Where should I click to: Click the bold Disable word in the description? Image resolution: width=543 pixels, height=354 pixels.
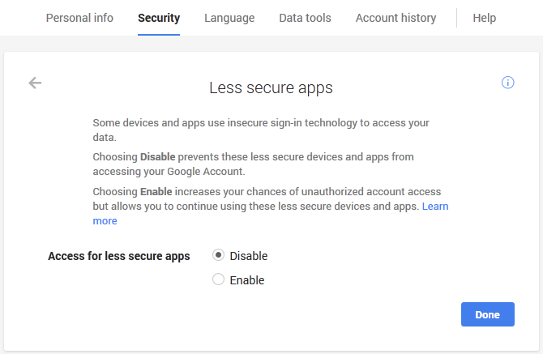(157, 157)
